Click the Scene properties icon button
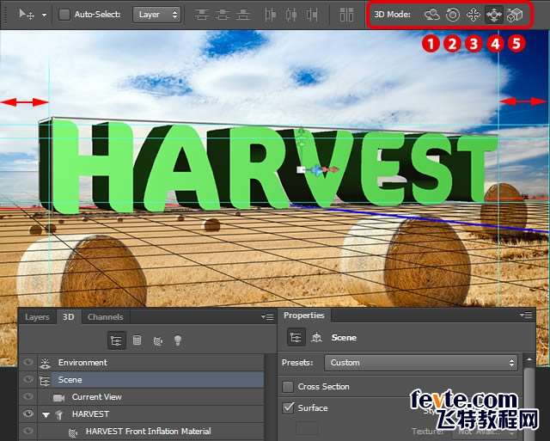550x441 pixels. point(296,338)
